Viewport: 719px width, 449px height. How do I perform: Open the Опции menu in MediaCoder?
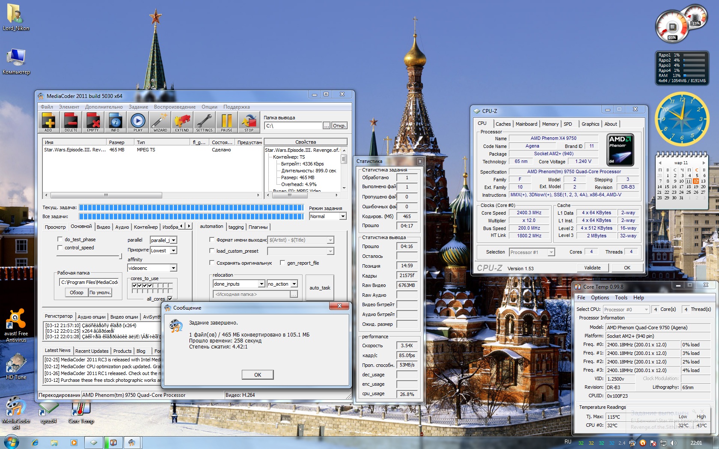pyautogui.click(x=209, y=107)
